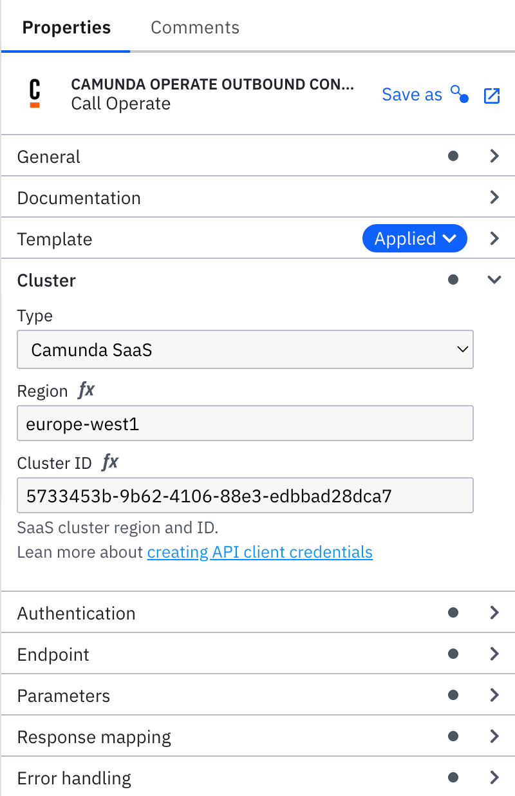Toggle FEEL expression for Cluster ID

[110, 462]
